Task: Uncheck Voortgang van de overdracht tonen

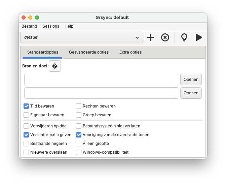Action: click(x=79, y=135)
